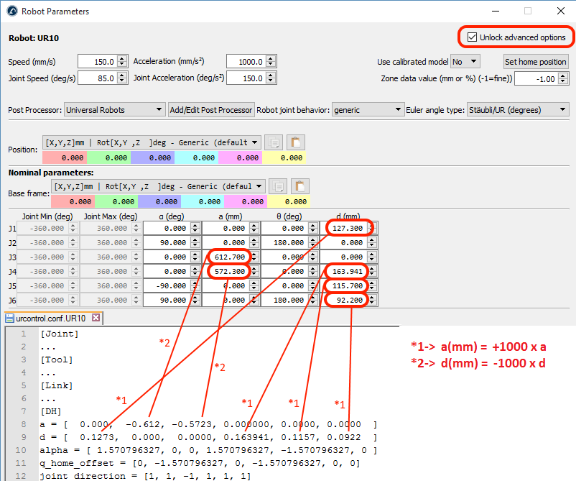576x481 pixels.
Task: Click the q_home_offset line in config
Action: 200,463
